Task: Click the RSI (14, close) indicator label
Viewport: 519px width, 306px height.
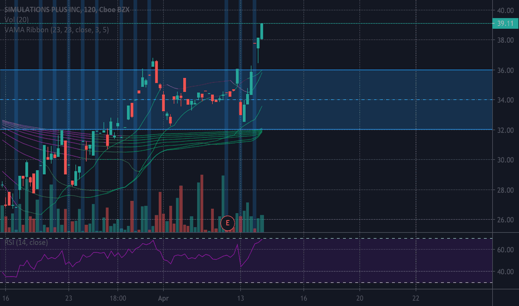Action: (x=26, y=243)
